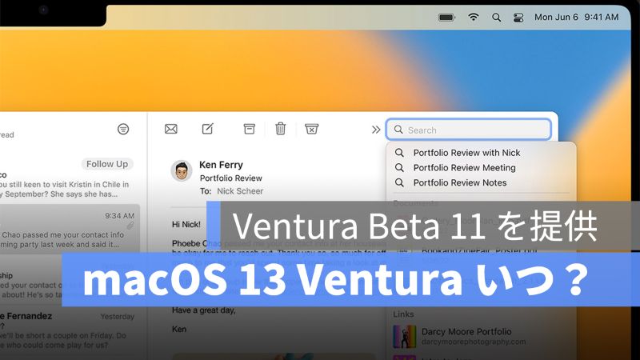Open Spotlight search in menu bar
The width and height of the screenshot is (640, 360).
496,17
